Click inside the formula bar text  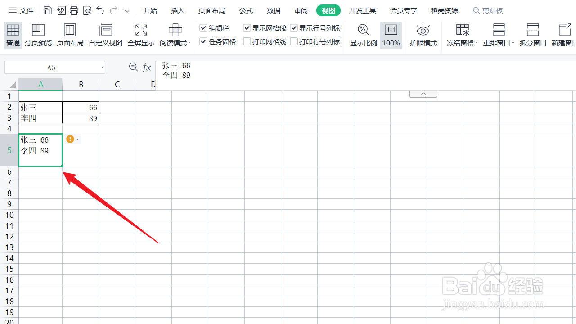[x=176, y=71]
